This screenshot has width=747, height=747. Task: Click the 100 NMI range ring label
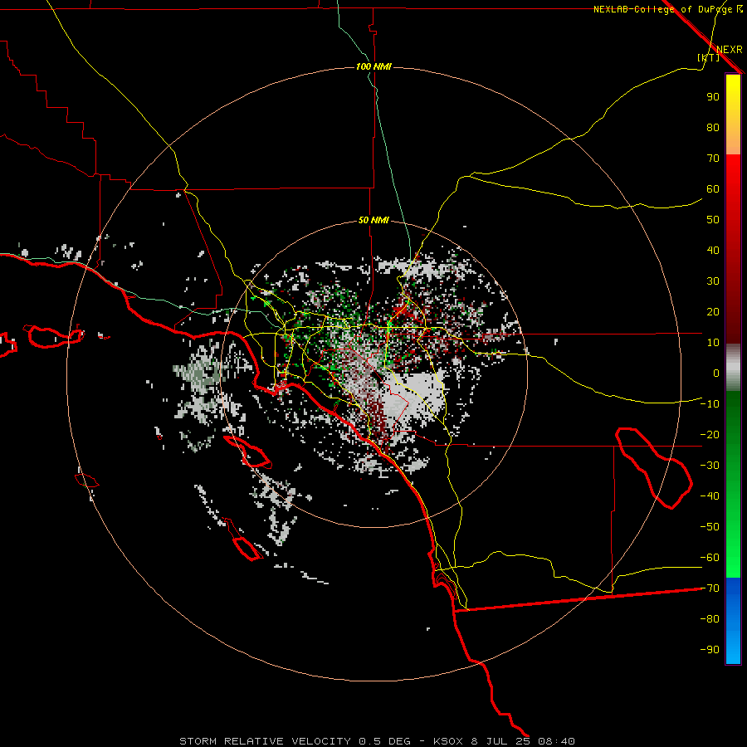373,66
